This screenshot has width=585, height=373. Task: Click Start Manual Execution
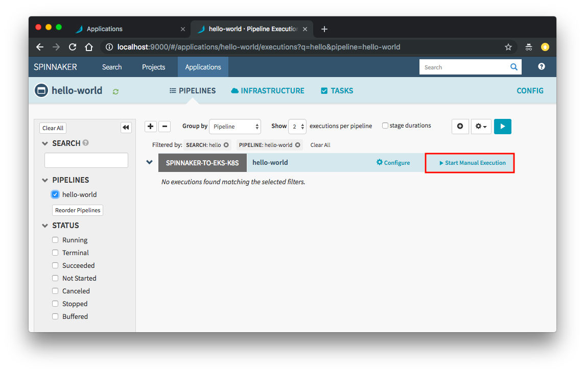[x=472, y=163]
